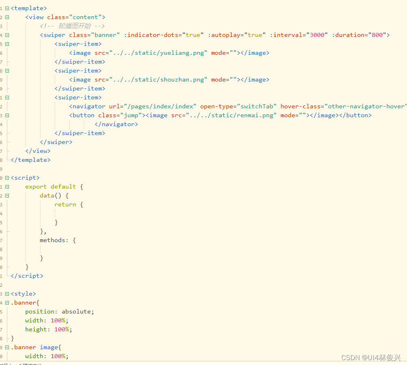
Task: Click the :interval value "3000"
Action: [317, 35]
